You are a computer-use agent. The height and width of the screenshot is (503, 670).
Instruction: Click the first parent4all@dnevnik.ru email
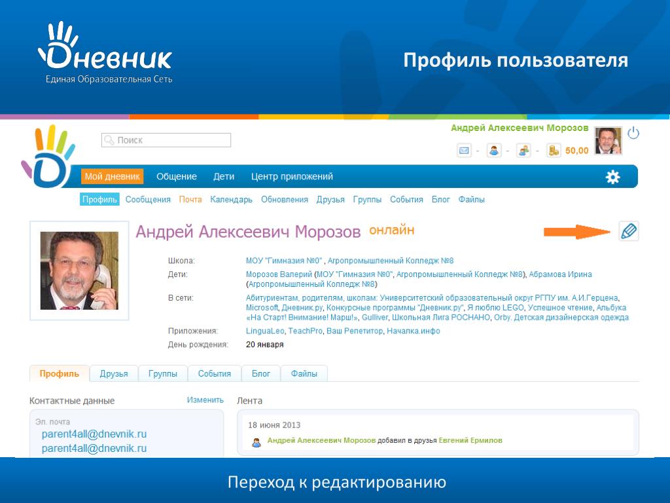click(94, 434)
